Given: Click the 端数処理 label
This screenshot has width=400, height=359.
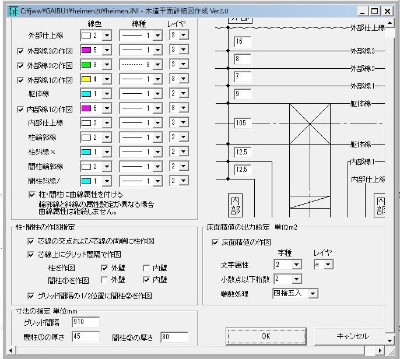Looking at the screenshot, I should tap(234, 294).
